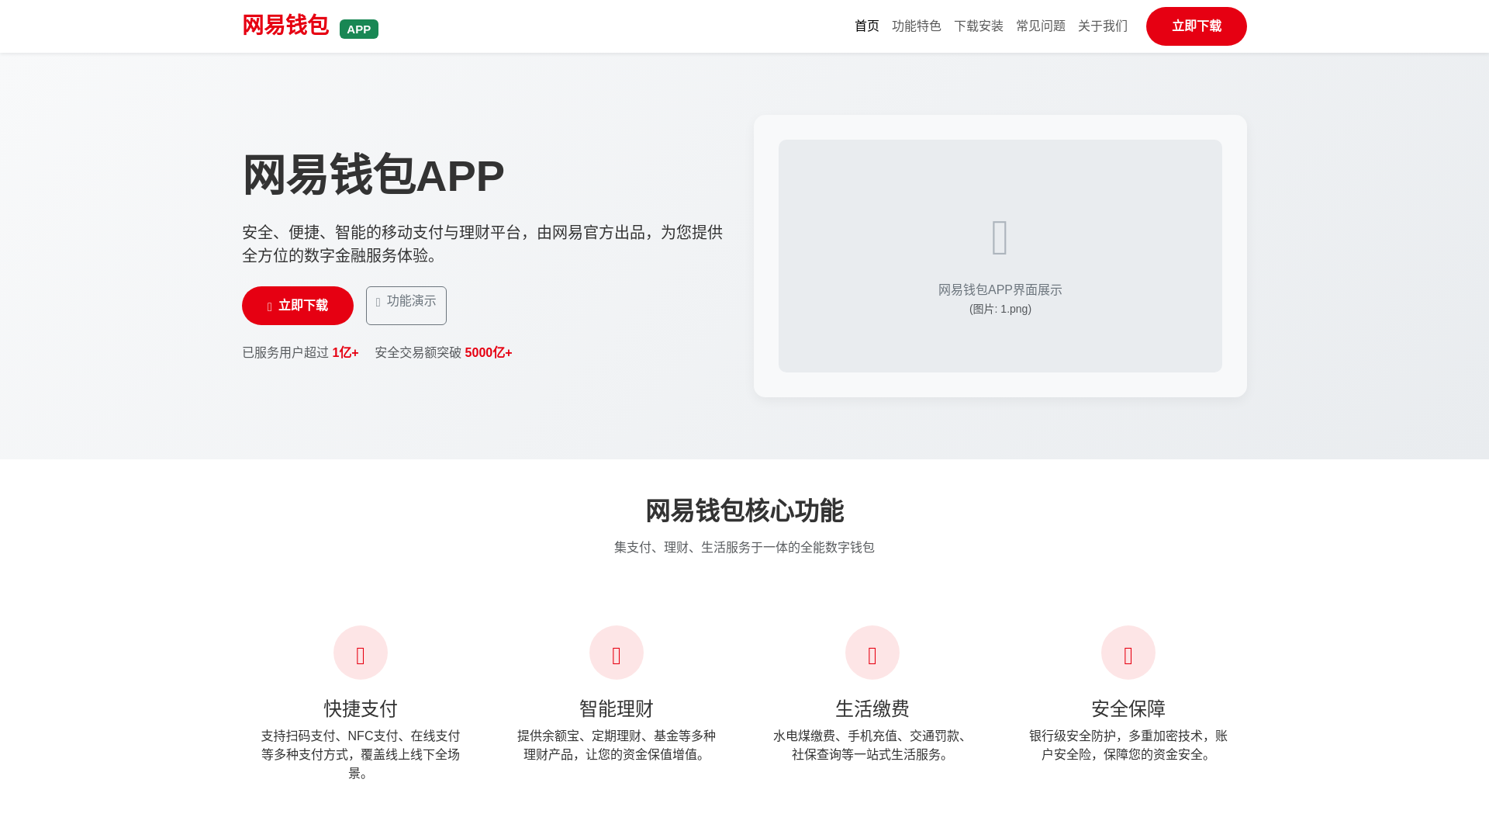Click the green APP badge
This screenshot has height=838, width=1489.
(x=358, y=29)
